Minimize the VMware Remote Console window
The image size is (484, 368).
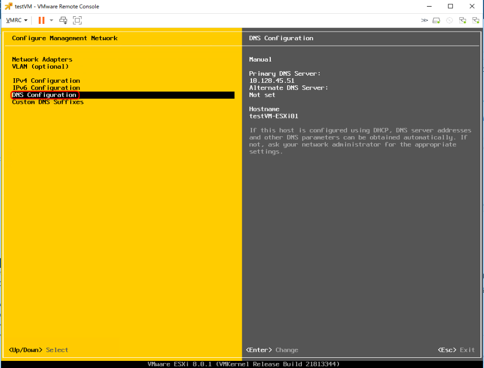pos(430,6)
